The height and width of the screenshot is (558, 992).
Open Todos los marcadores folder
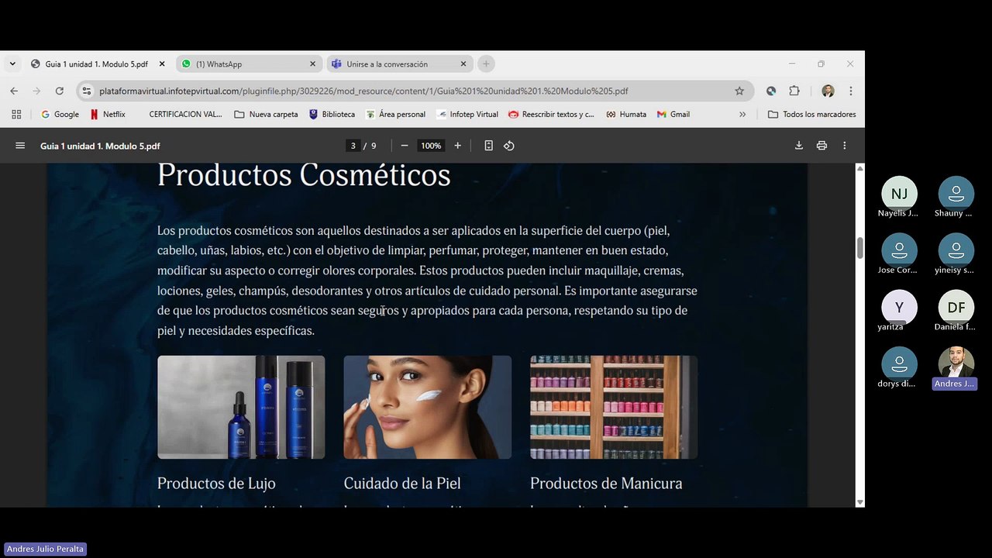(812, 114)
